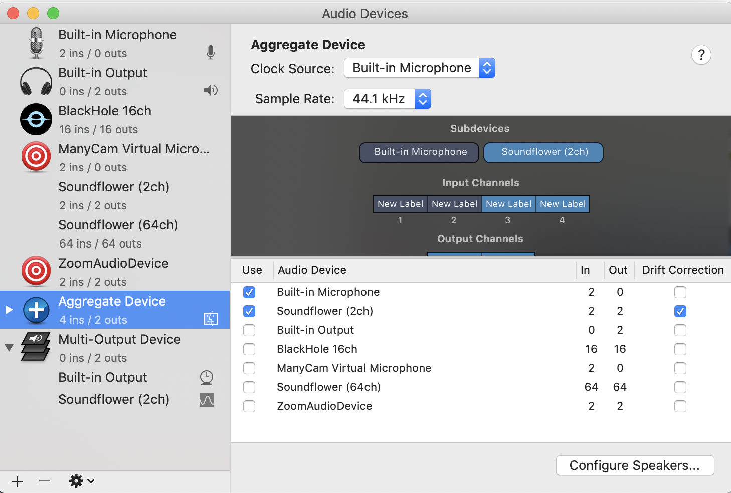Click the ZoomAudioDevice icon in sidebar
Image resolution: width=731 pixels, height=493 pixels.
[x=36, y=272]
